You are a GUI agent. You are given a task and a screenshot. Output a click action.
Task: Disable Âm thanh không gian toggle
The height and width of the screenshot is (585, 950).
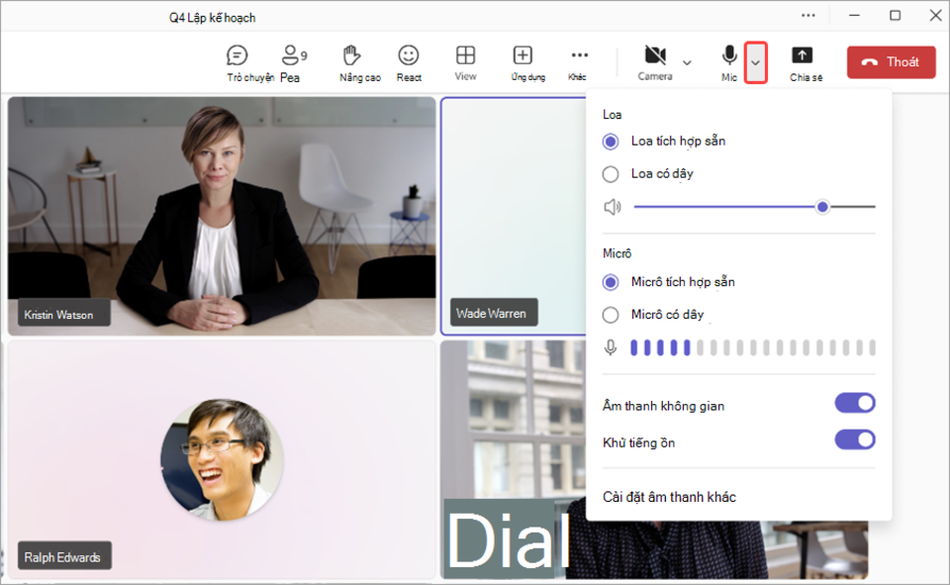click(855, 403)
